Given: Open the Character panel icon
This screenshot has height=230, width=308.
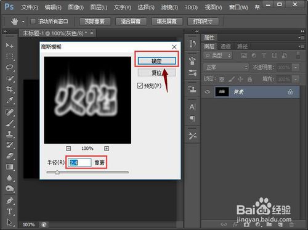Looking at the screenshot, I should (x=192, y=107).
